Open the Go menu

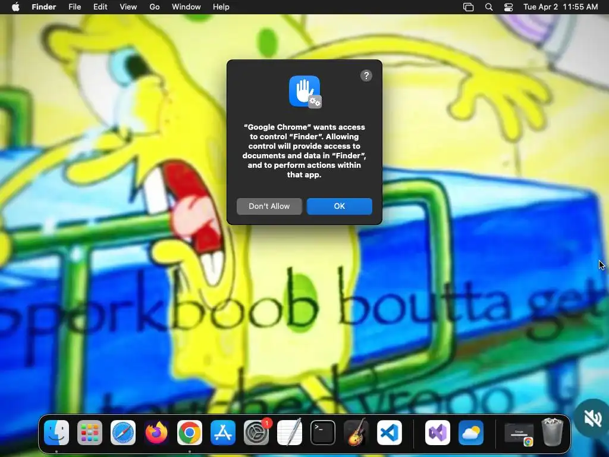coord(155,7)
